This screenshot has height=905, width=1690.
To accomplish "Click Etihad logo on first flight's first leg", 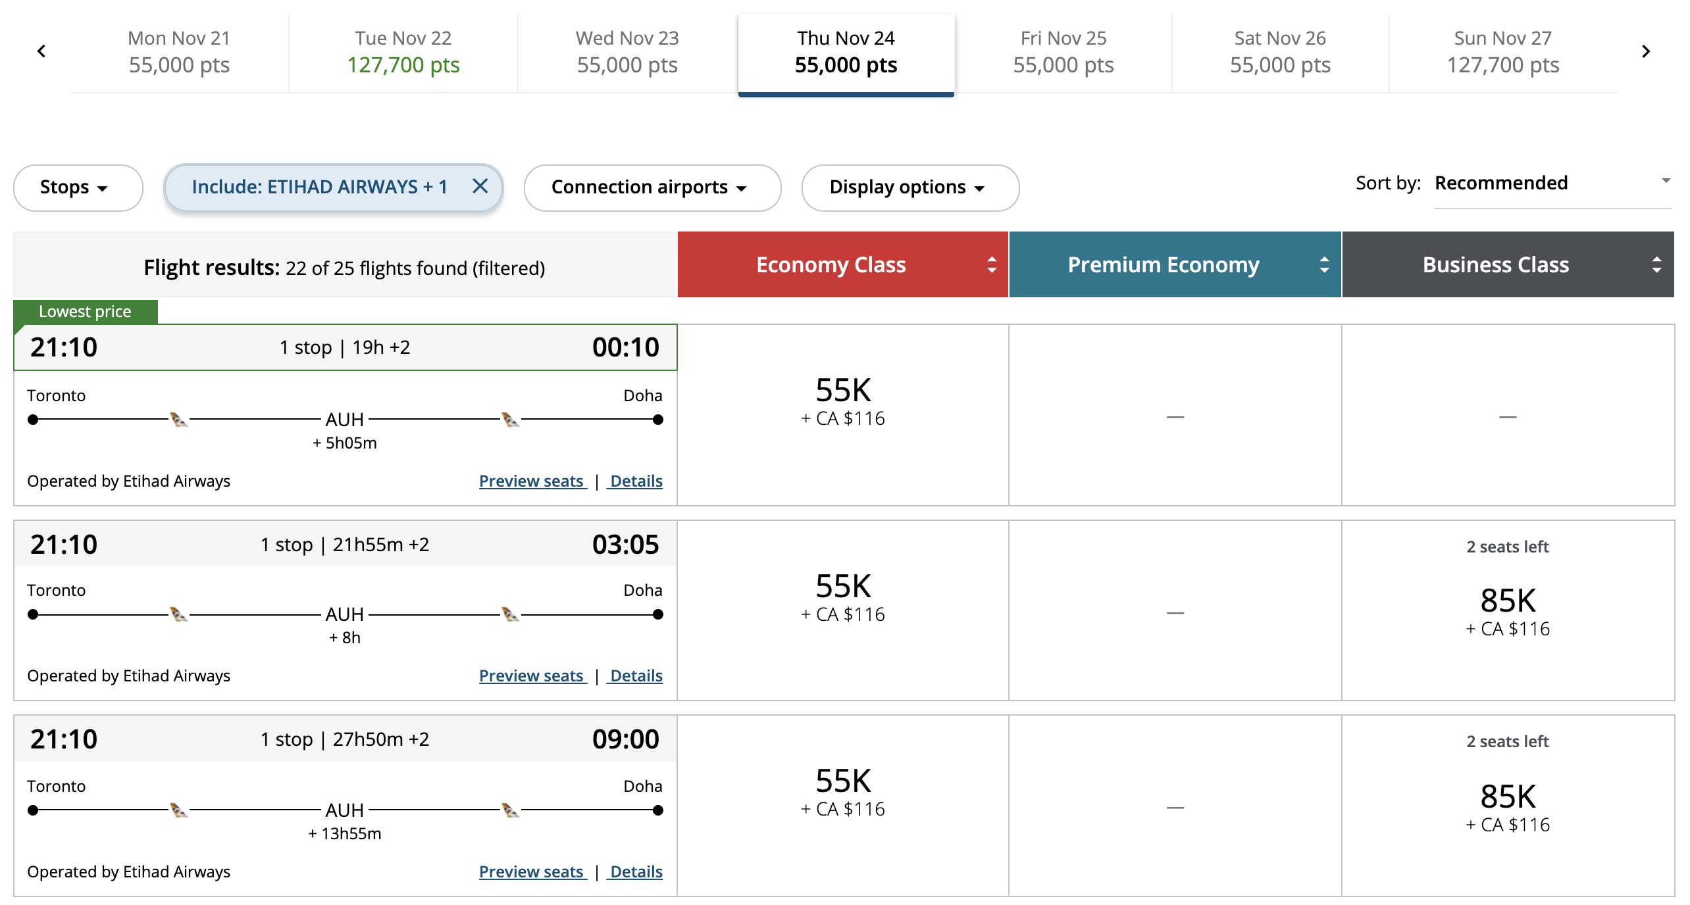I will 178,420.
